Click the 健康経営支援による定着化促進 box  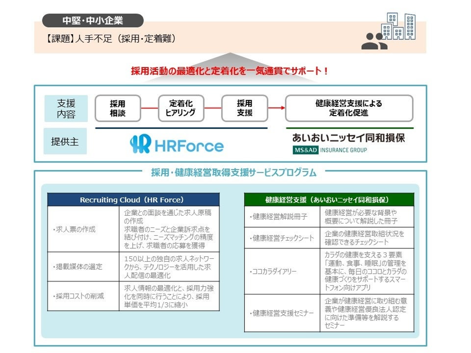click(x=349, y=108)
